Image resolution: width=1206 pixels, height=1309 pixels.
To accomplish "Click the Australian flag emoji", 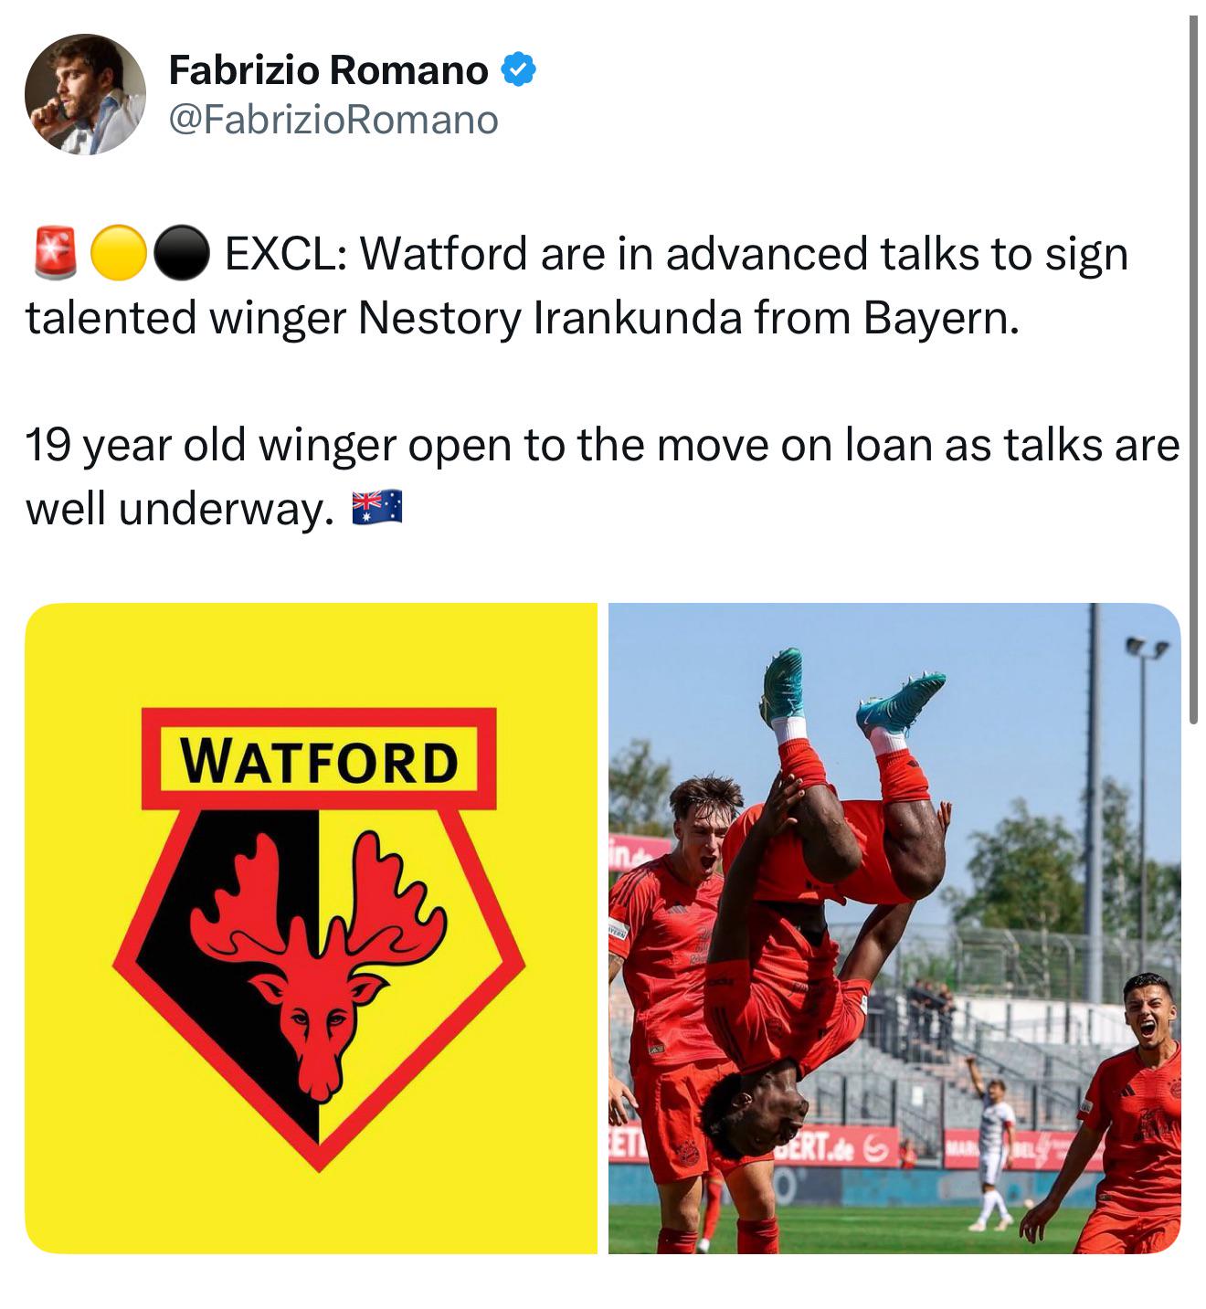I will point(377,509).
